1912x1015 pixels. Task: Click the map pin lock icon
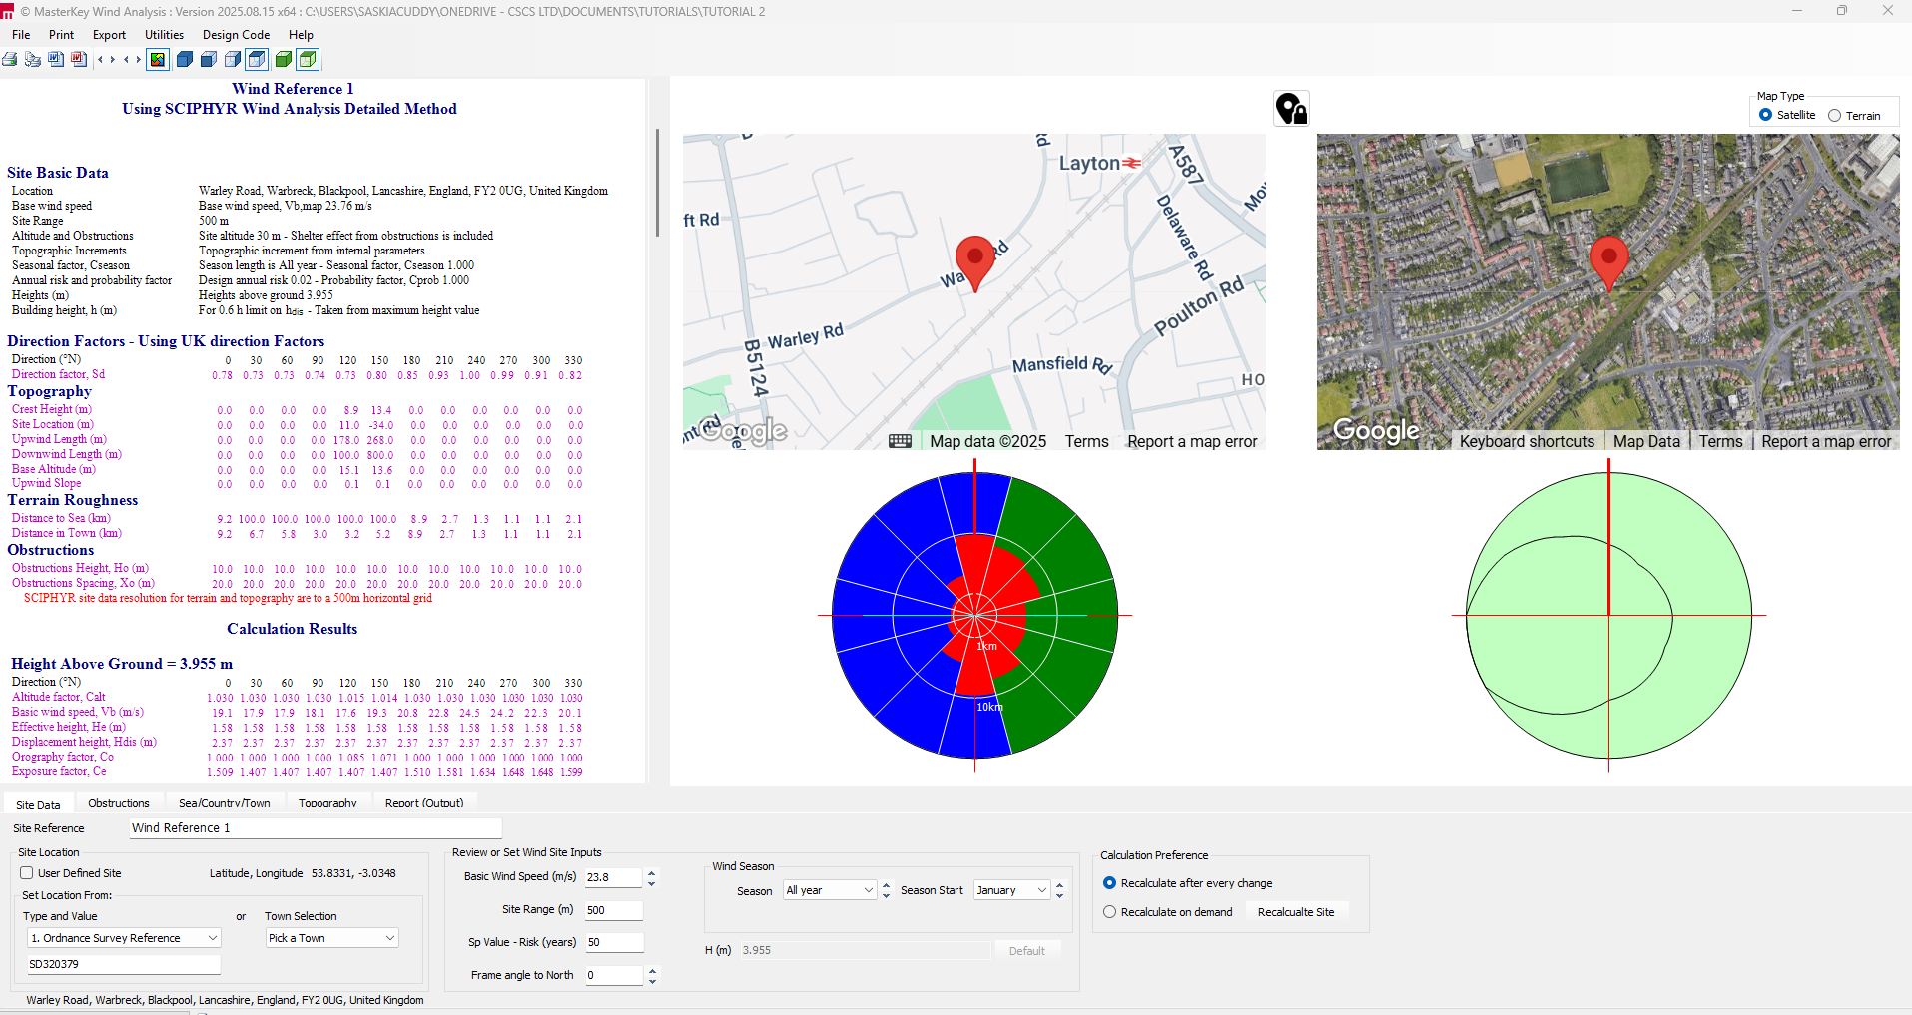click(1291, 109)
